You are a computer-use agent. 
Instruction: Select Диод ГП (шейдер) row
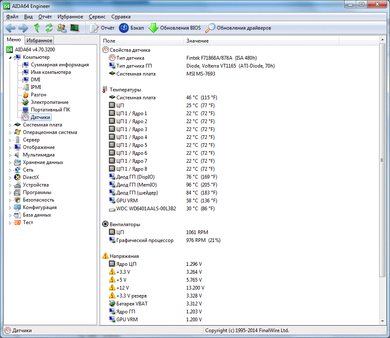pyautogui.click(x=240, y=193)
